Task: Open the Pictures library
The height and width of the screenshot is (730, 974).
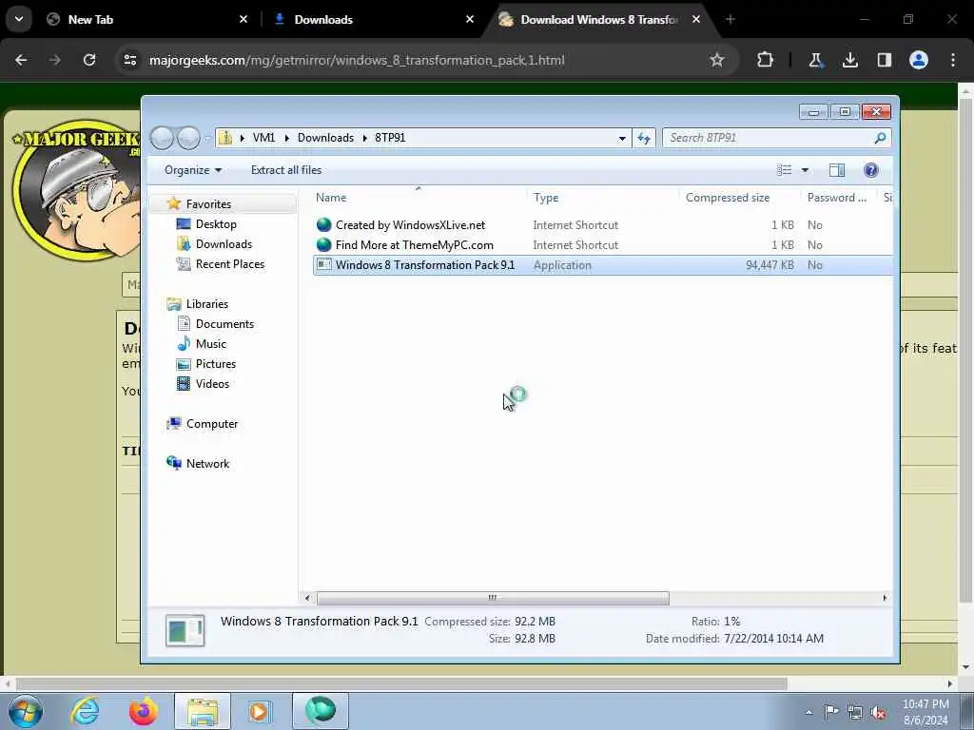Action: (x=216, y=364)
